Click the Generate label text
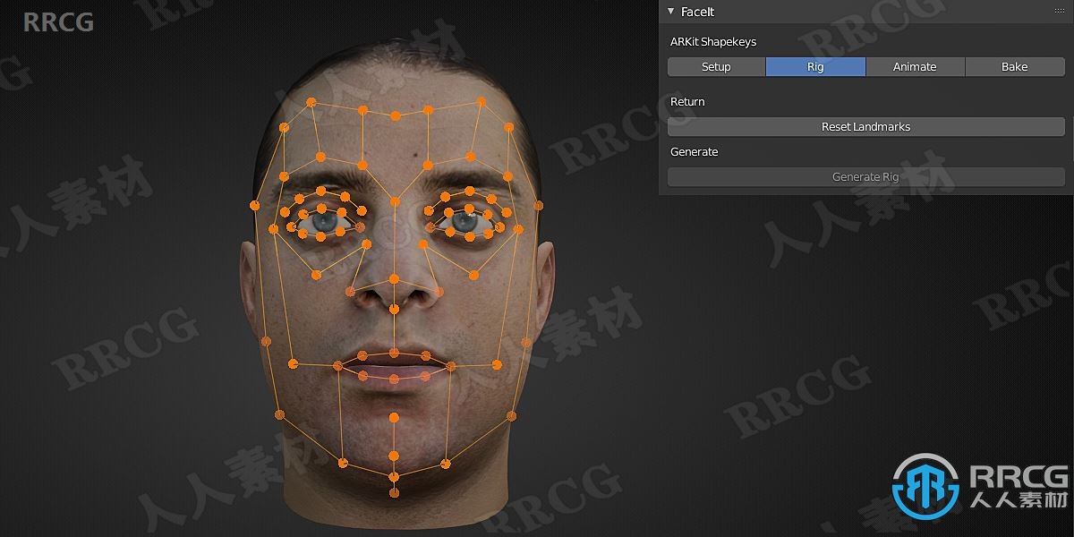This screenshot has width=1074, height=537. pyautogui.click(x=695, y=152)
